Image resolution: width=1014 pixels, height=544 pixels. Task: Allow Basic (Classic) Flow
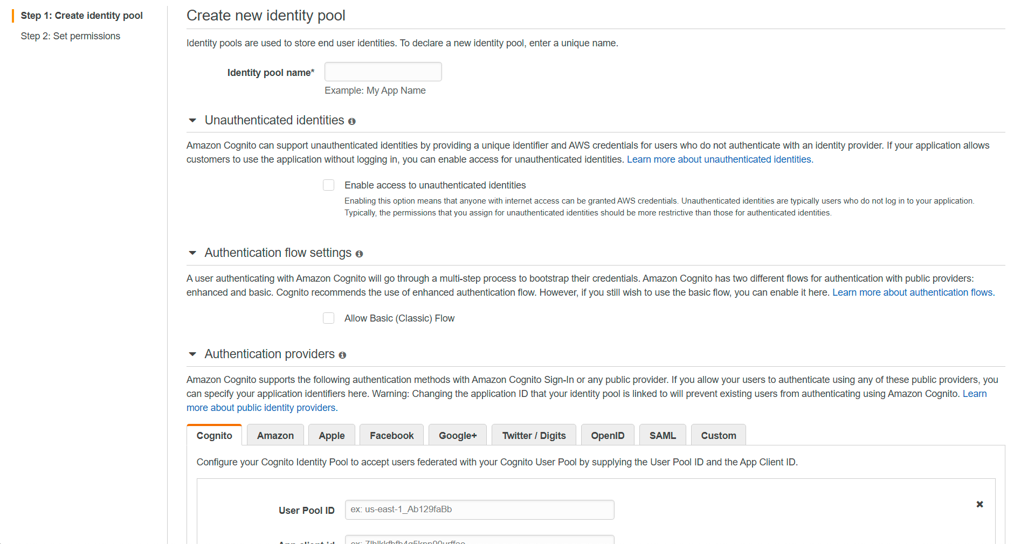[x=328, y=318]
